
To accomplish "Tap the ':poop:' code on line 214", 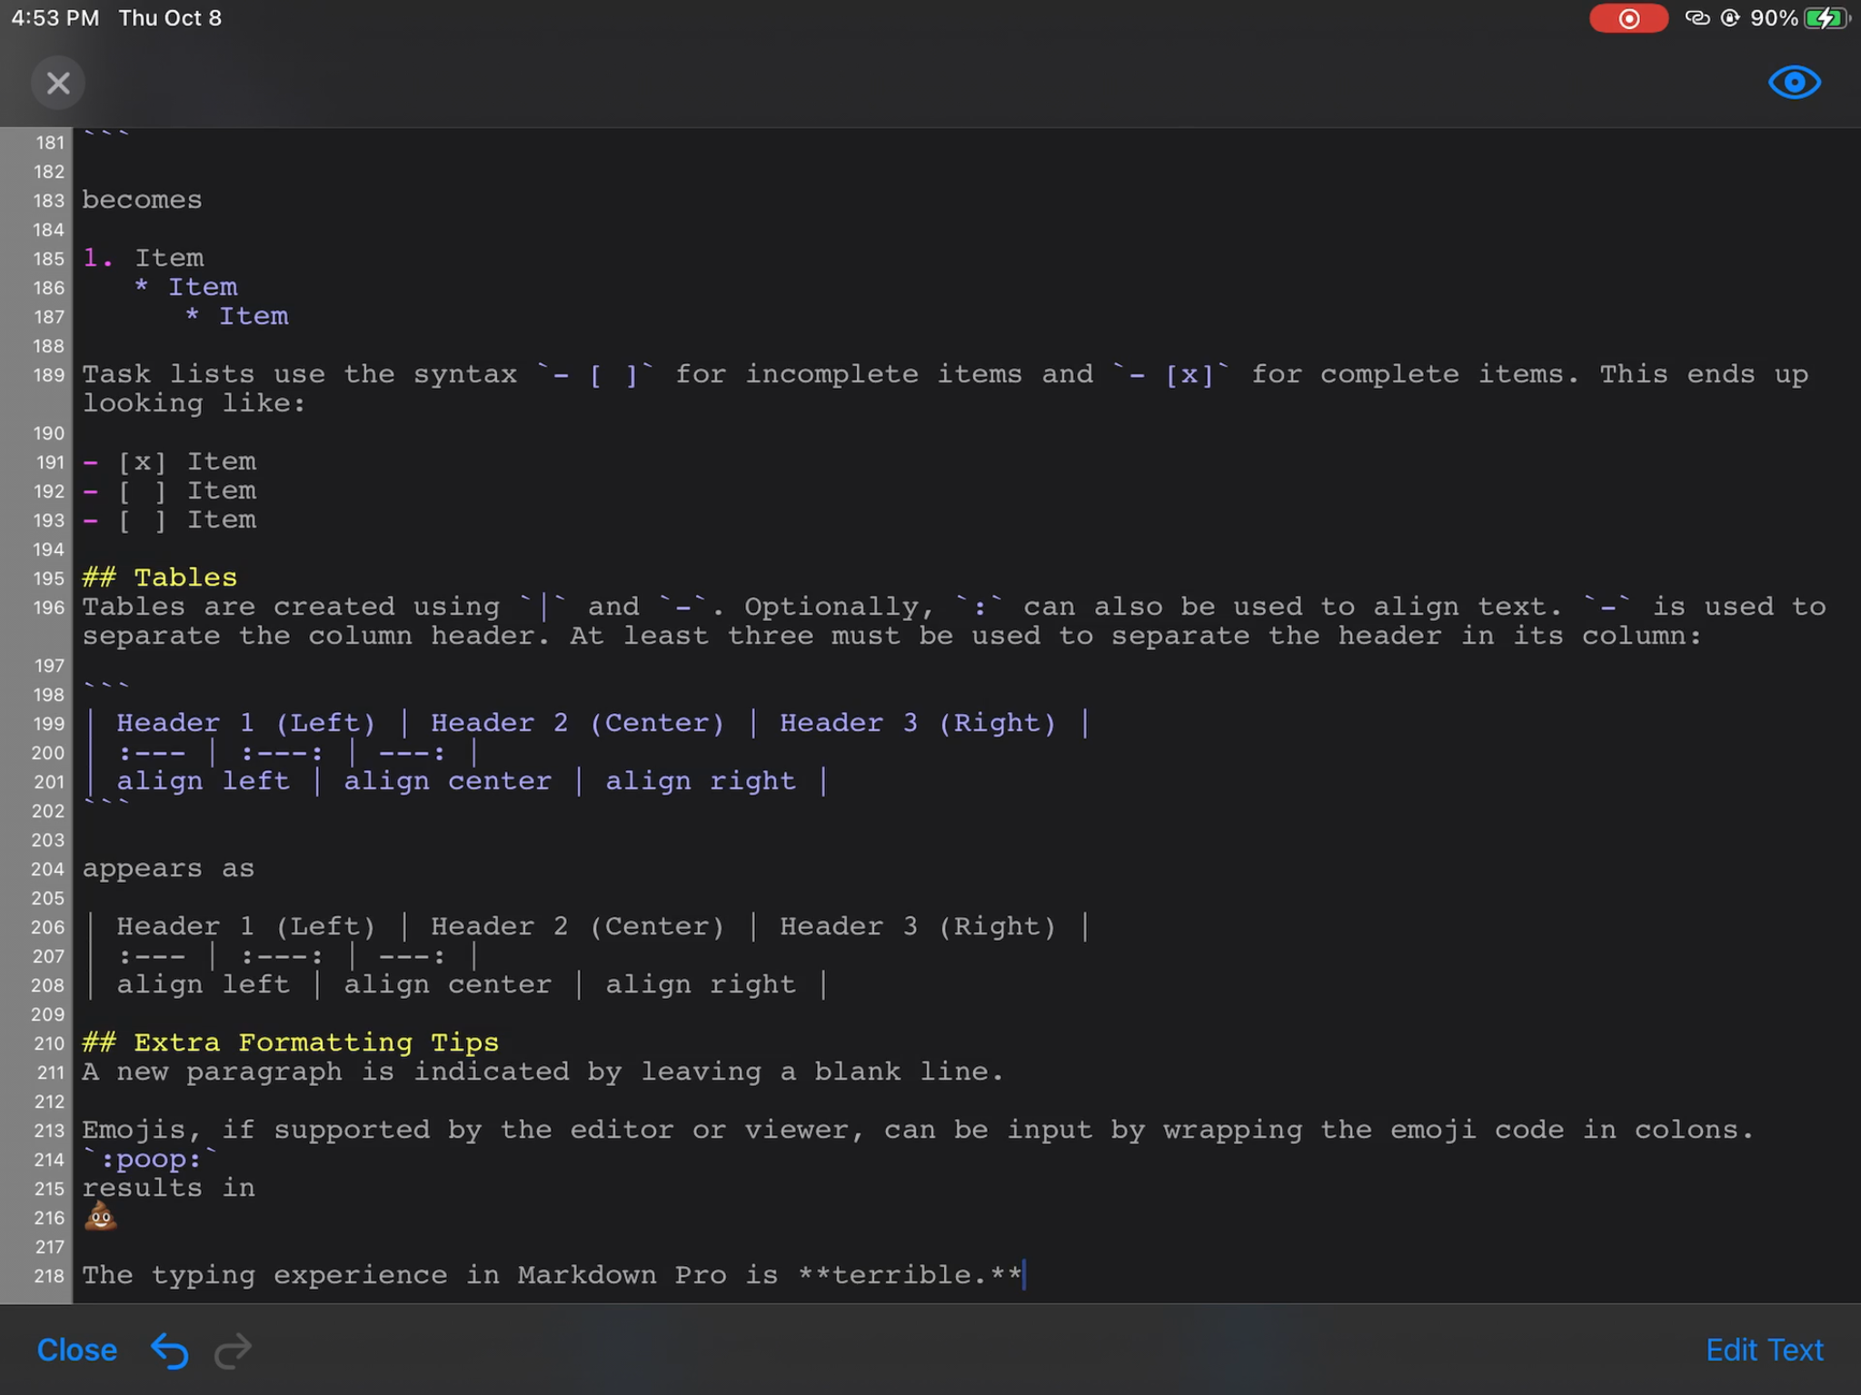I will click(x=151, y=1159).
